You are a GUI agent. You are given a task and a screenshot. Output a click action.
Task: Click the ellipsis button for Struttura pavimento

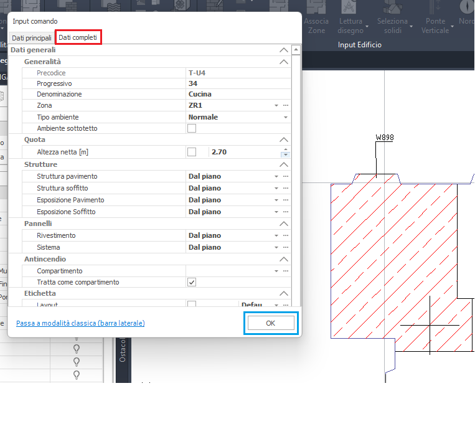[286, 176]
